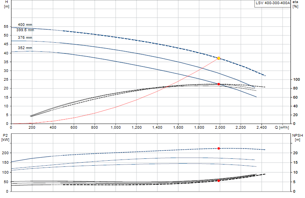Click the 80 tick on the eta axis
The image size is (305, 198).
[295, 88]
